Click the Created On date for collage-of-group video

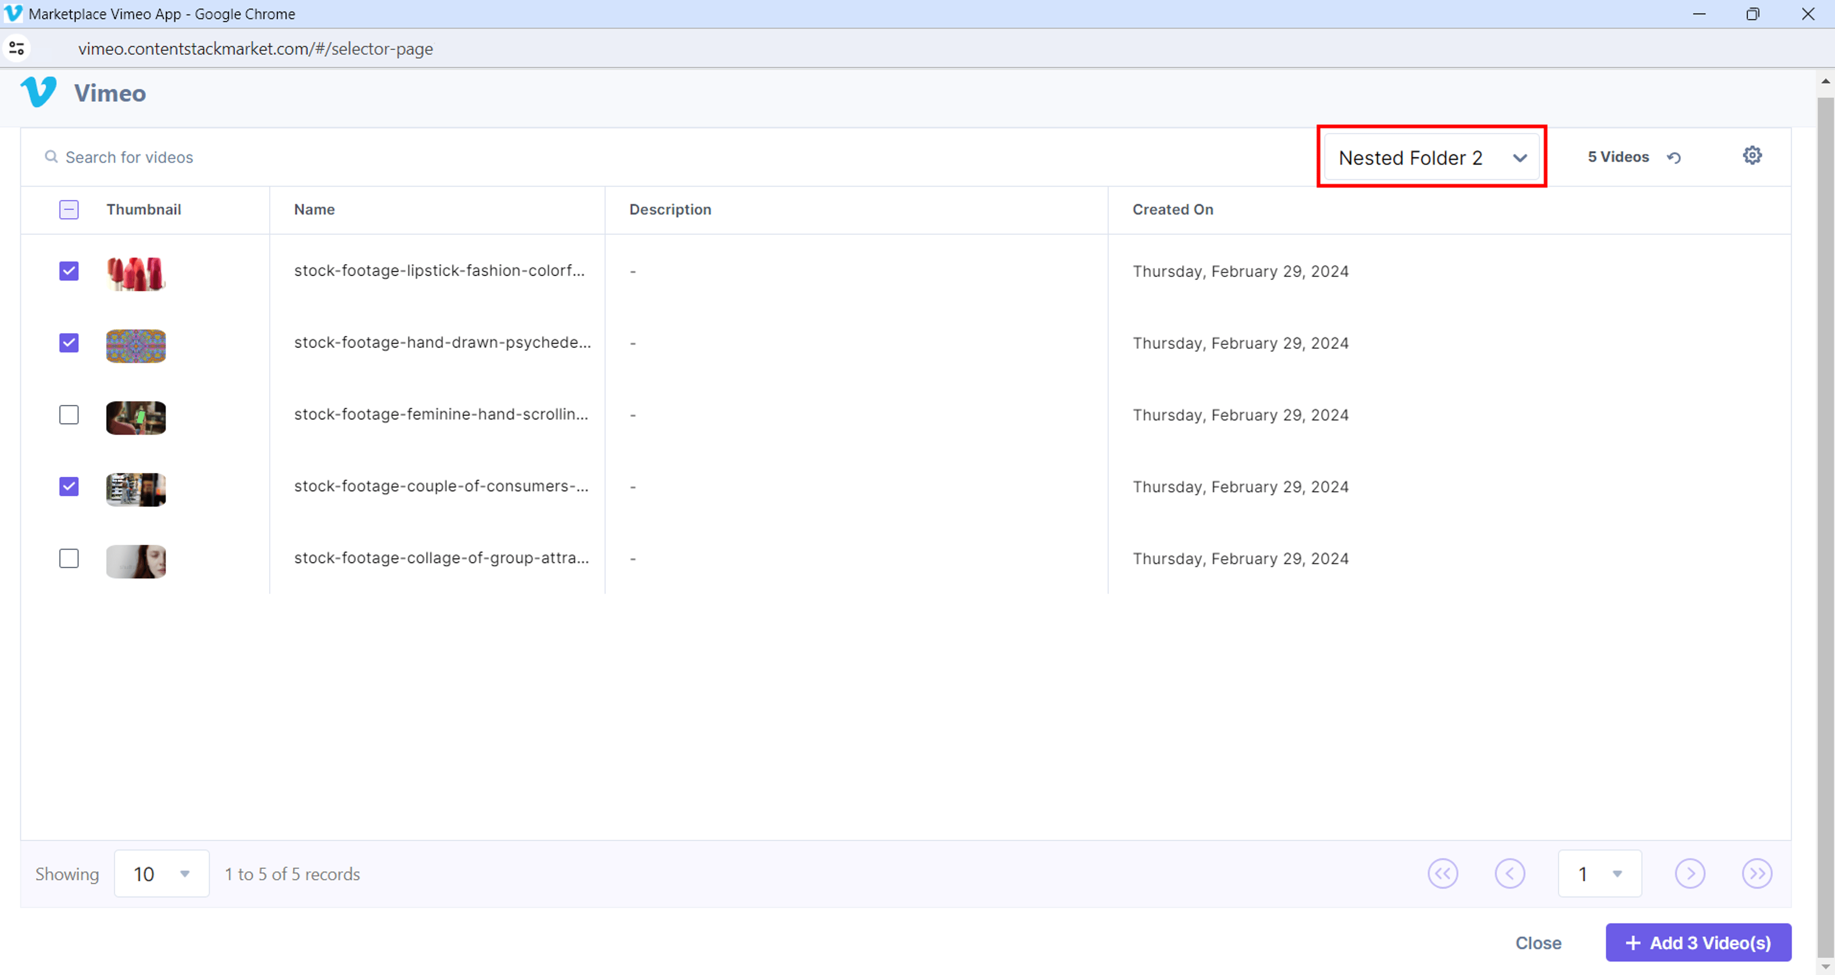(x=1241, y=558)
